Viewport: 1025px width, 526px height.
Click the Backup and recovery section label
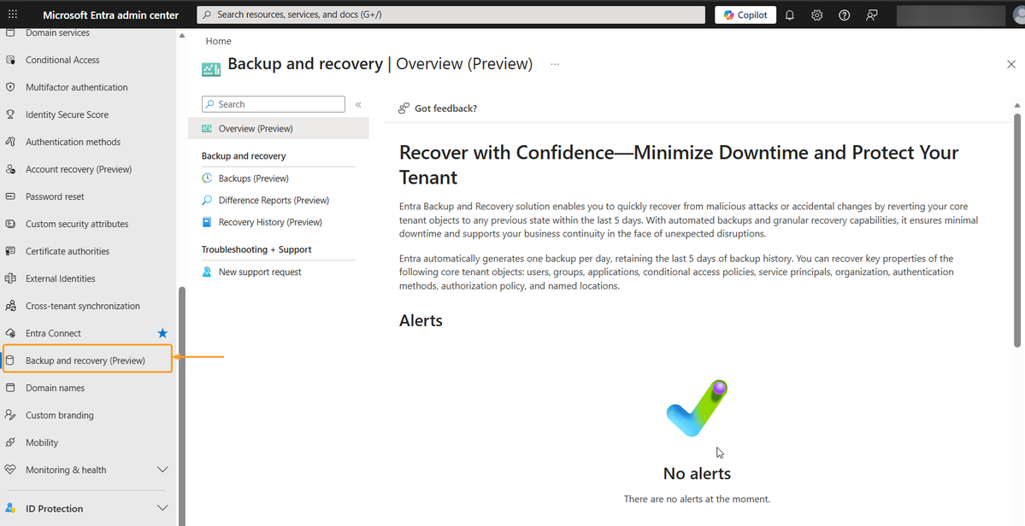point(243,156)
